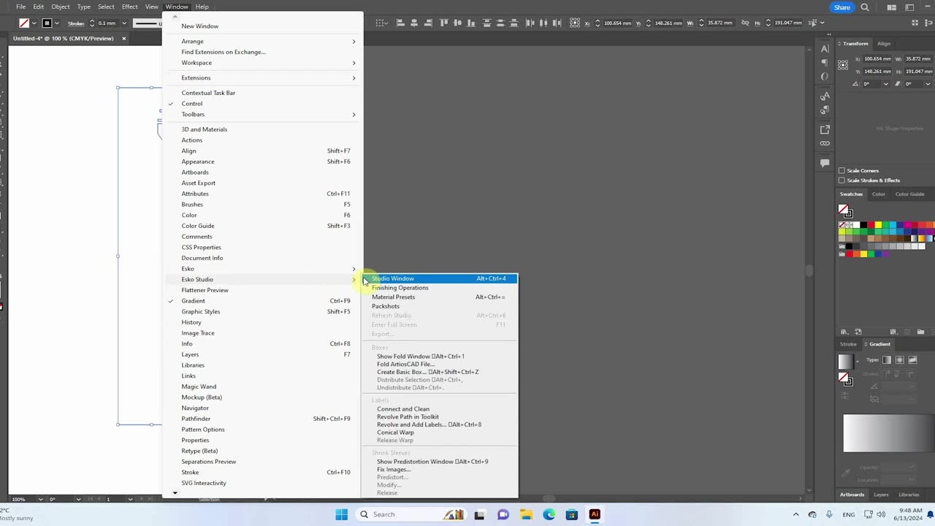Viewport: 935px width, 526px height.
Task: Click Window menu bottom scroll arrow
Action: point(175,493)
